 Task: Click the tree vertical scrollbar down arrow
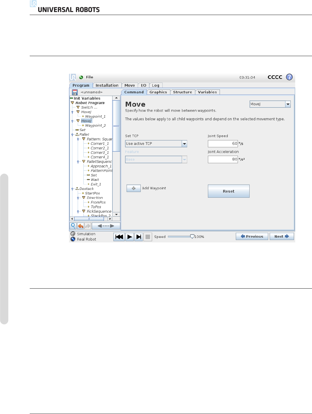tap(116, 214)
